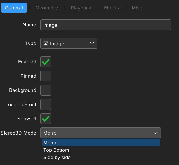Click the Type dropdown chevron arrow
This screenshot has height=165, width=179.
92,44
